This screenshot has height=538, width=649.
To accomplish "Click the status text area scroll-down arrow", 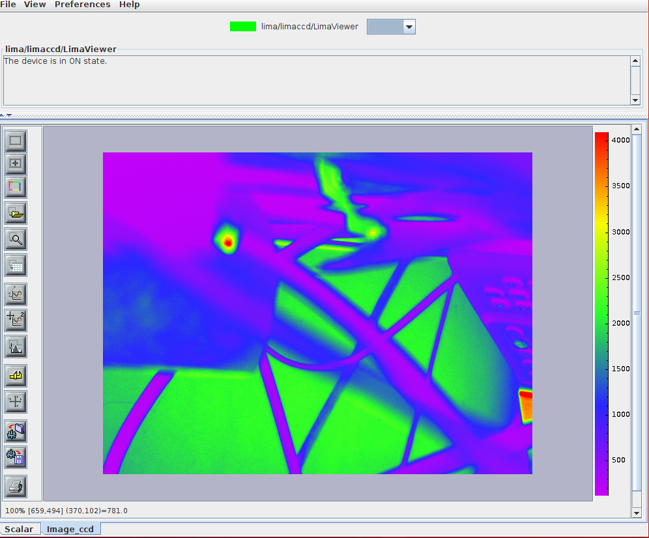I will [635, 100].
